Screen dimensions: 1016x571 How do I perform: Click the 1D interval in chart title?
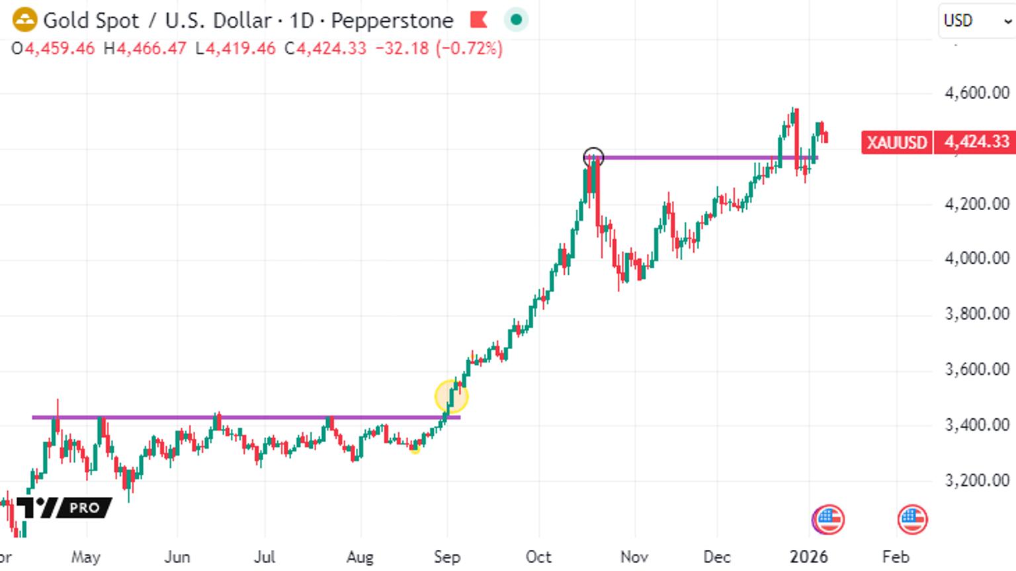[302, 20]
